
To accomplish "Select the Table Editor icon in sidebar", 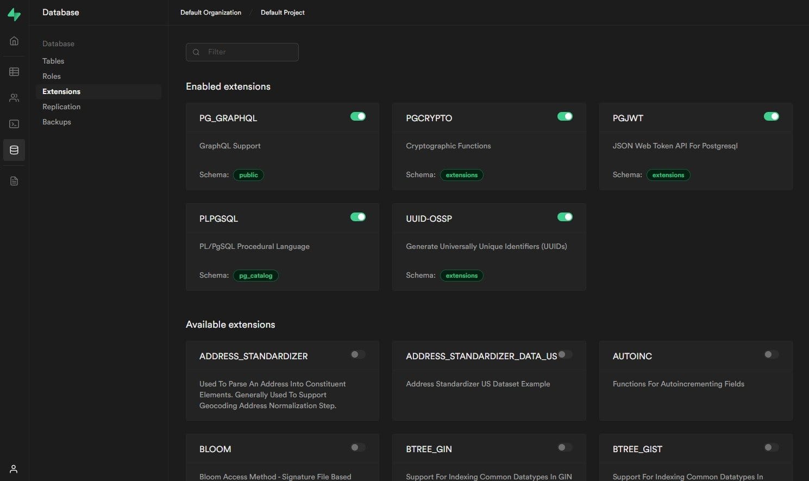I will click(x=14, y=71).
